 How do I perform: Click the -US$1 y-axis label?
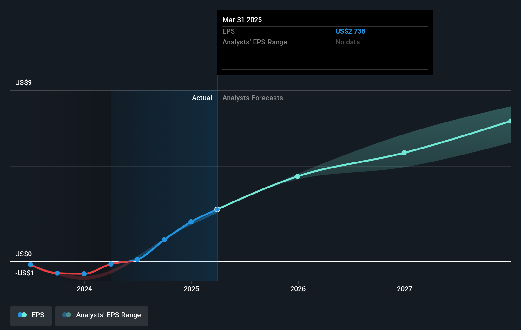click(24, 273)
